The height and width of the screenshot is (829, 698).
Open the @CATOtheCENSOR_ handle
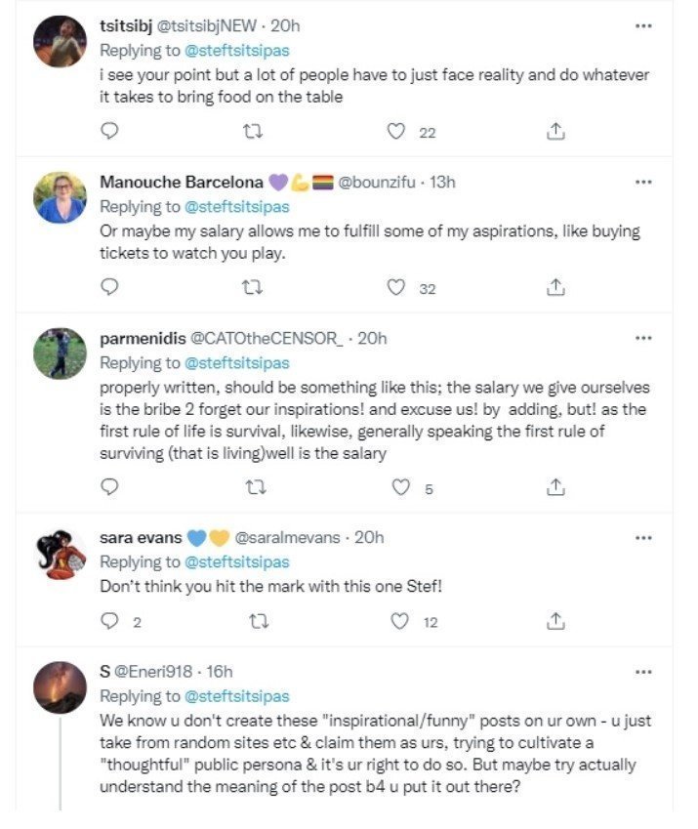pyautogui.click(x=267, y=339)
